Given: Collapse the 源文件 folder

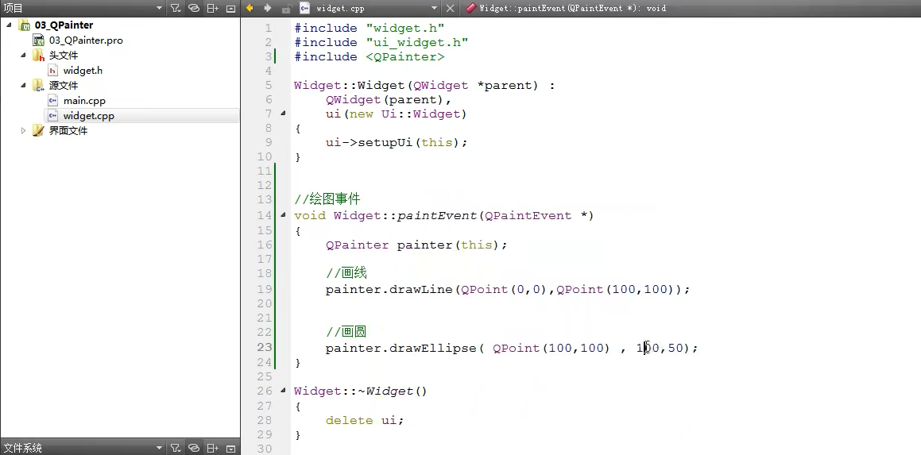Looking at the screenshot, I should 24,85.
